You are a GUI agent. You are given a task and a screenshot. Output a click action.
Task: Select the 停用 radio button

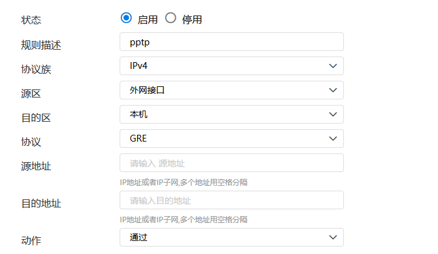tap(171, 19)
